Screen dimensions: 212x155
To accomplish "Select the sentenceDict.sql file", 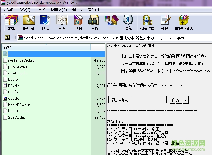I will pos(22,60).
